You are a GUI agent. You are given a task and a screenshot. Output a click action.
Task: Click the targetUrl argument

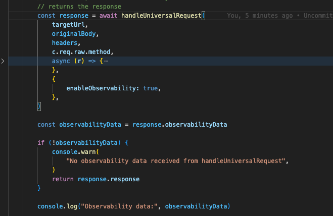click(68, 25)
